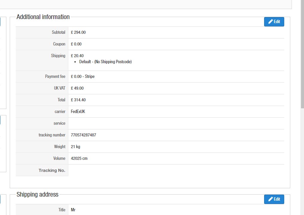This screenshot has height=215, width=304.
Task: Click the Total amount £ 314.40
Action: pyautogui.click(x=78, y=100)
